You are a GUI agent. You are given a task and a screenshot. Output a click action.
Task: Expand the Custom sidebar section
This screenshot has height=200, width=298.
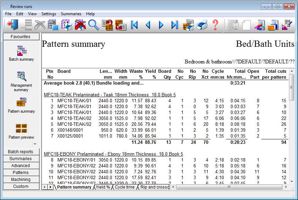[21, 186]
